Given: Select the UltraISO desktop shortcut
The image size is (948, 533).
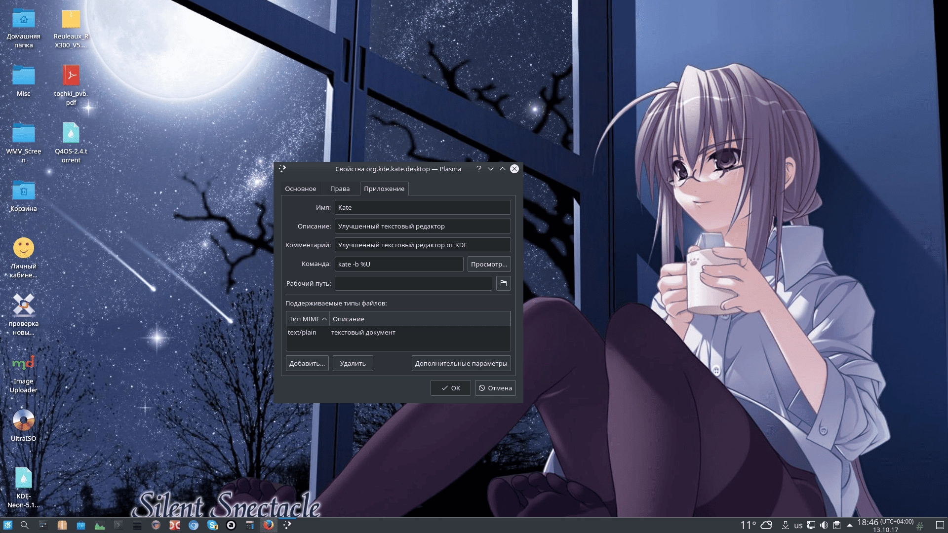Looking at the screenshot, I should pos(24,425).
